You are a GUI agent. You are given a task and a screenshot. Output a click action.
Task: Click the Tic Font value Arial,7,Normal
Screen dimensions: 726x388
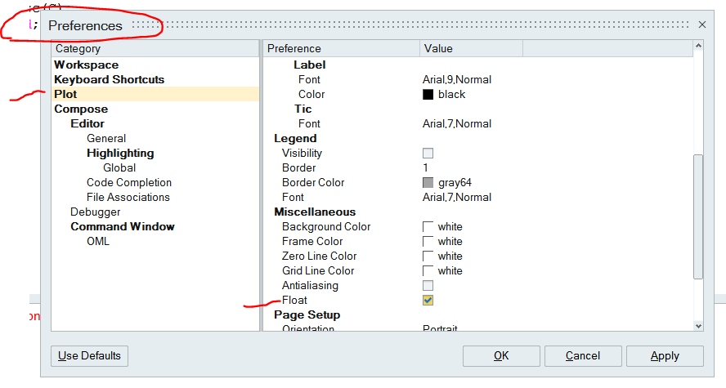point(457,123)
